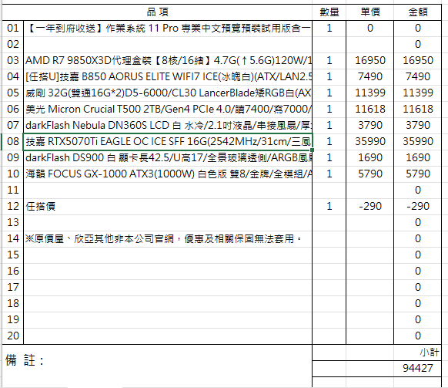
Task: Click the darkFlash Nebula DN360S cooler cell
Action: 168,125
